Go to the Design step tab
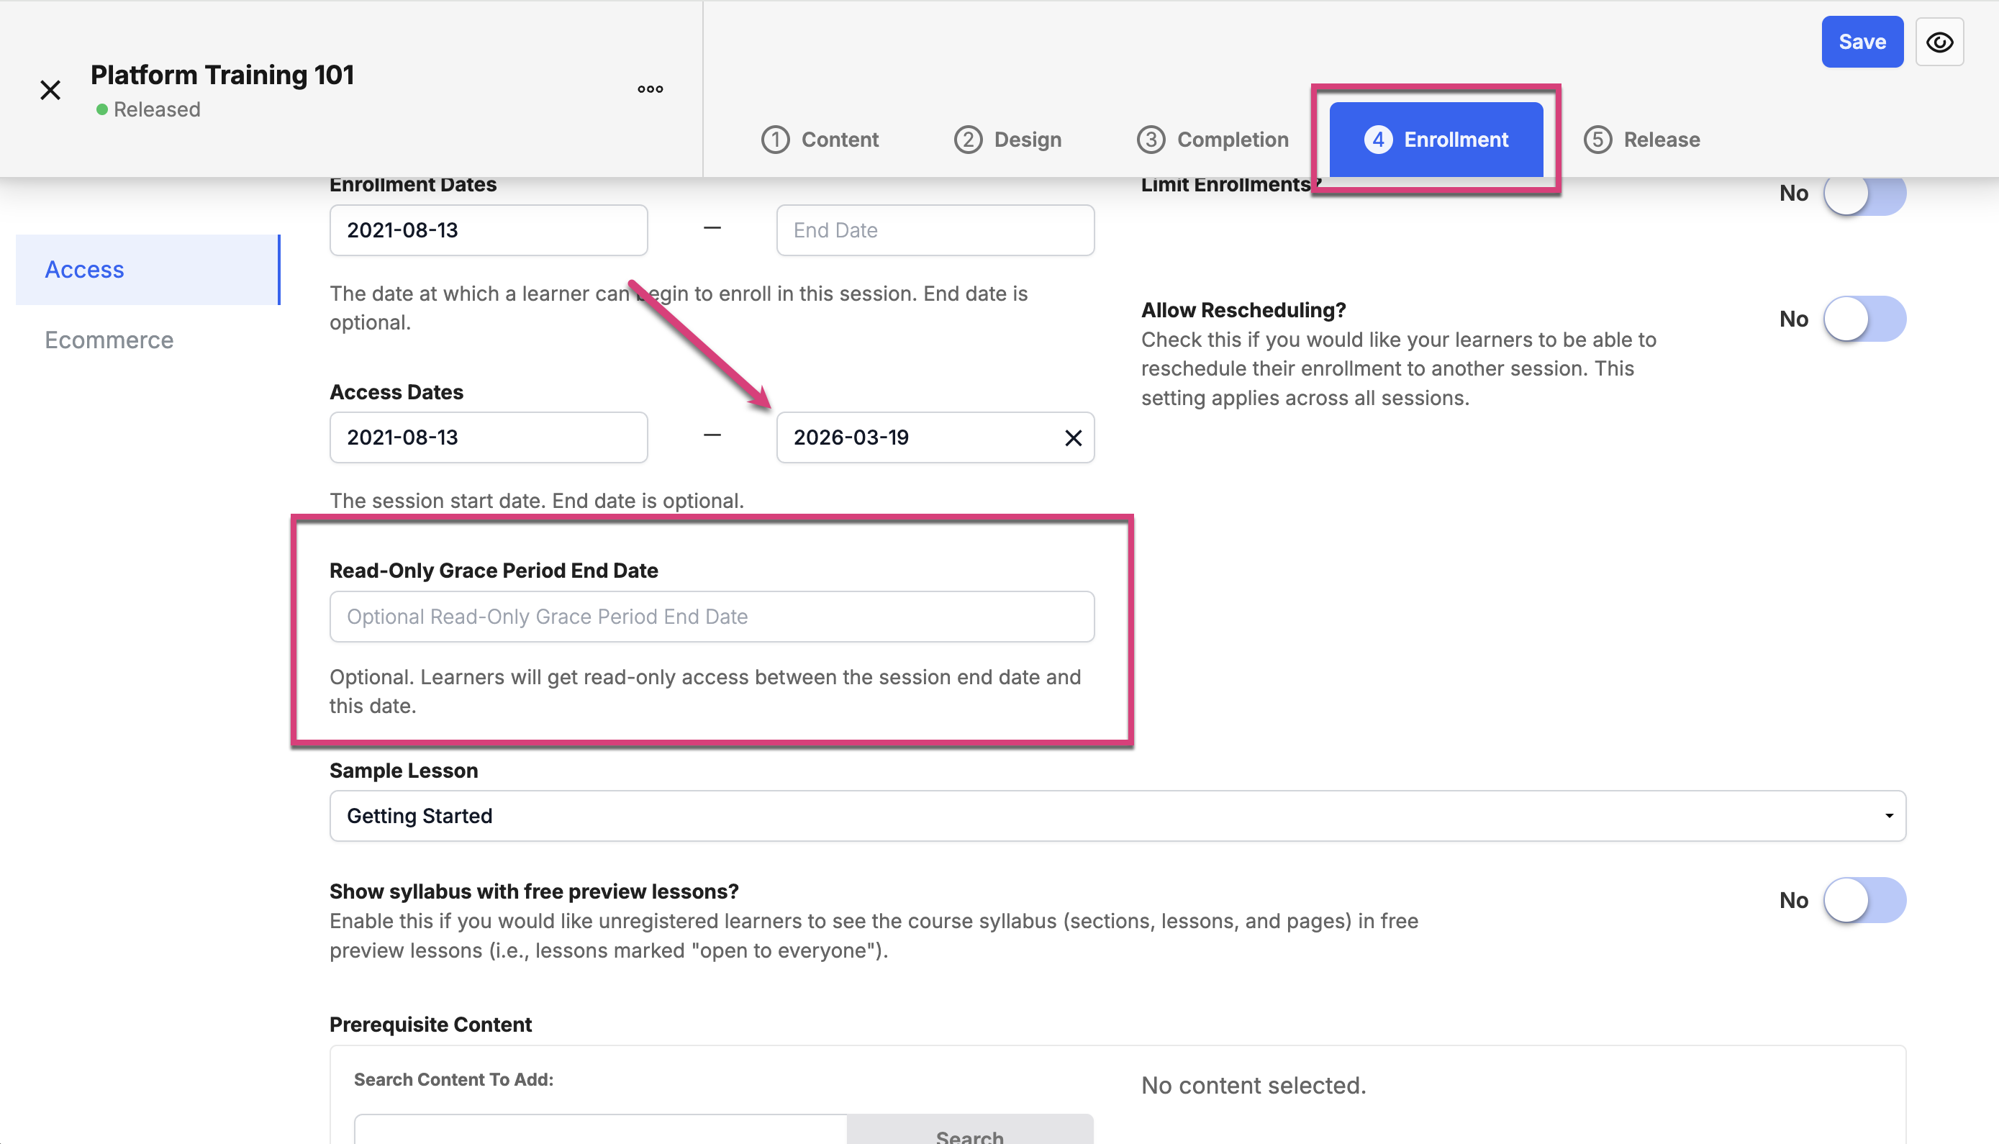 [x=1007, y=139]
